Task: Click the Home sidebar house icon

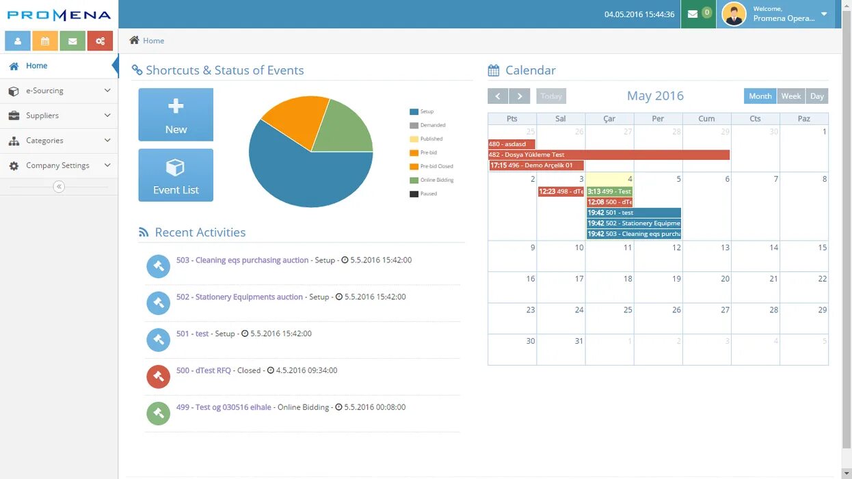Action: coord(14,66)
